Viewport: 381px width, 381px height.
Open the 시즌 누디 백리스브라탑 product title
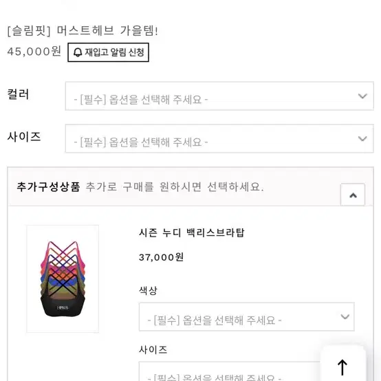(x=191, y=232)
